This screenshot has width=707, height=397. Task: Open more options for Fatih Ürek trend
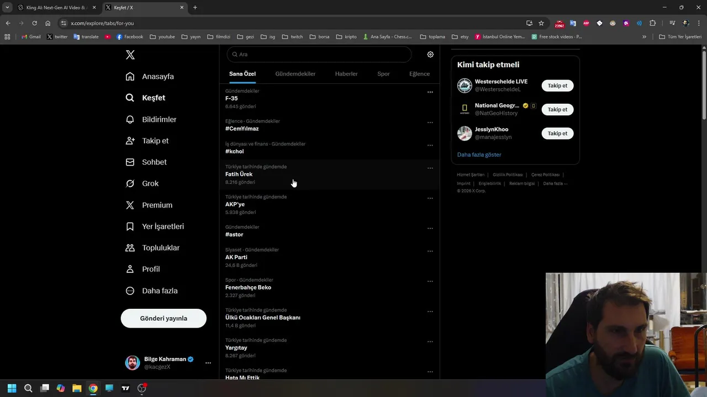click(430, 168)
